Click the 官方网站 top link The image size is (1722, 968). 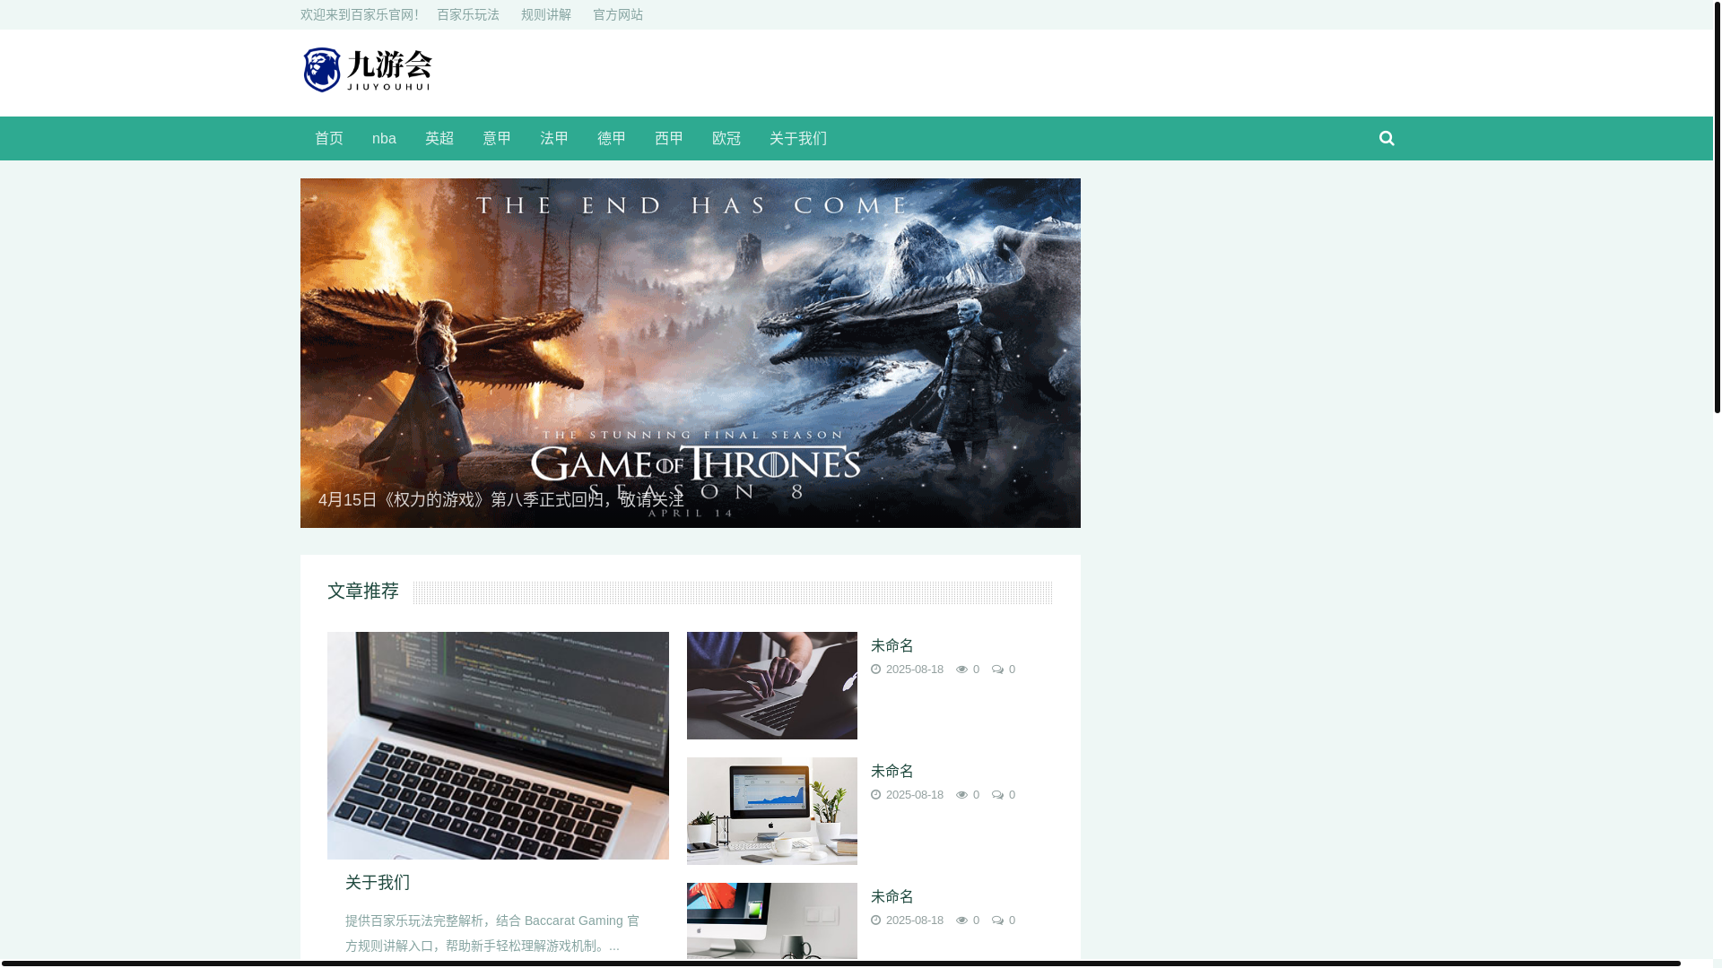(618, 15)
